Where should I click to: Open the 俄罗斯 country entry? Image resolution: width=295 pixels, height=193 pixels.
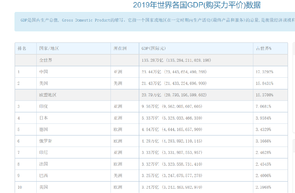[46, 141]
